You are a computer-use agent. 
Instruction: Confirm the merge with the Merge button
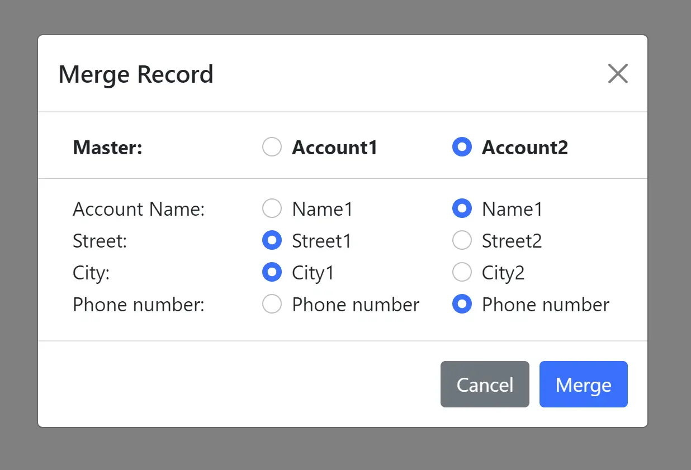[x=583, y=384]
